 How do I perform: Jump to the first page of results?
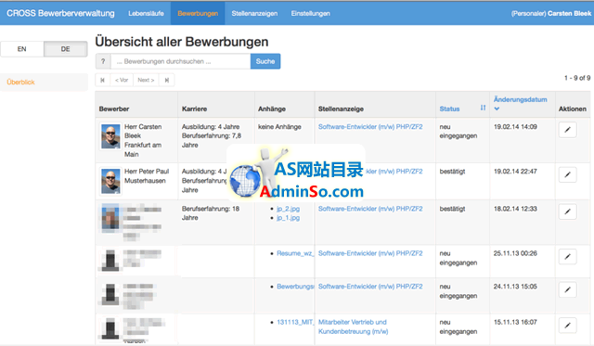[102, 80]
